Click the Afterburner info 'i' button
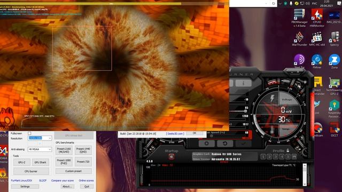This screenshot has width=342, height=192. point(243,83)
